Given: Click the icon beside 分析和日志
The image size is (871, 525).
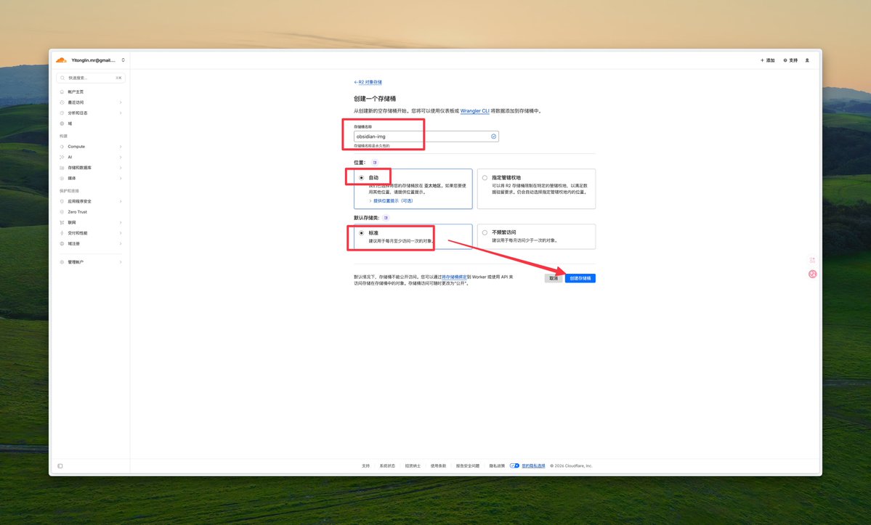Looking at the screenshot, I should (x=62, y=113).
